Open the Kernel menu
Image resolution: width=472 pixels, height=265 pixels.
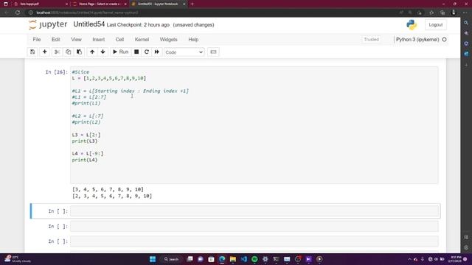[x=142, y=39]
